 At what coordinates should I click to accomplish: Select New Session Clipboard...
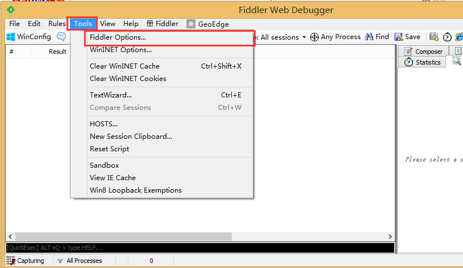click(x=170, y=137)
